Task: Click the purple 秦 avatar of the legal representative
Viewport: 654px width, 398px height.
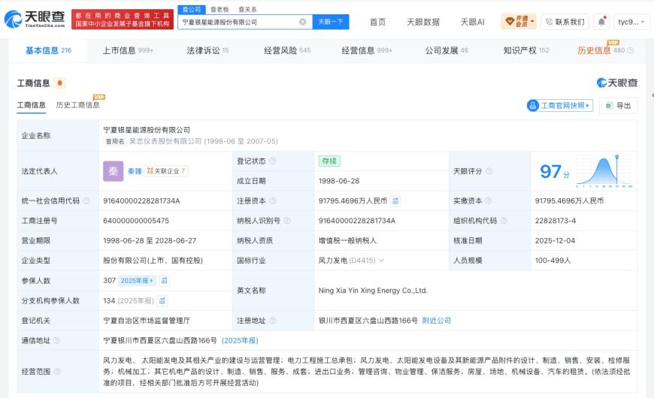Action: coord(113,171)
